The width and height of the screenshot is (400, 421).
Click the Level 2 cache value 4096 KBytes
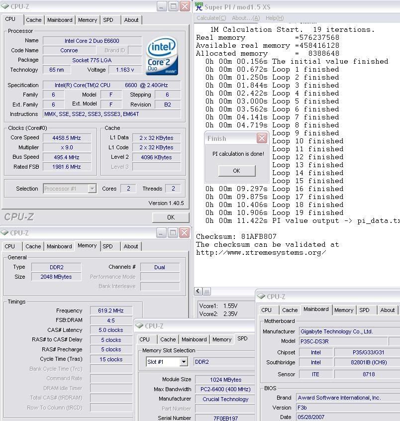coord(156,157)
